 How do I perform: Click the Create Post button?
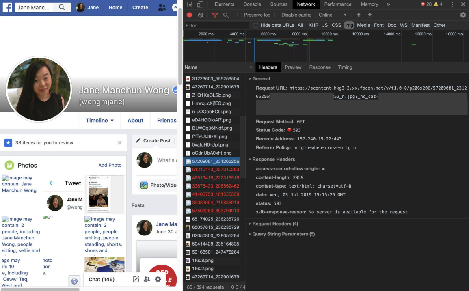tap(153, 140)
